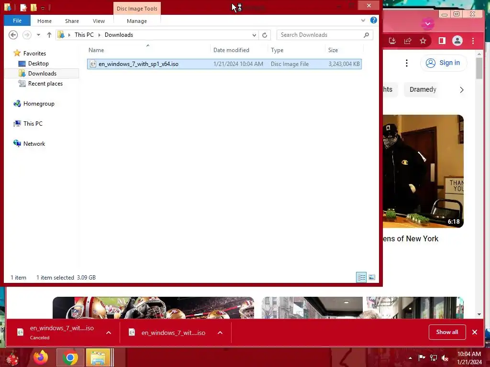Open Desktop in the navigation pane

(x=38, y=64)
